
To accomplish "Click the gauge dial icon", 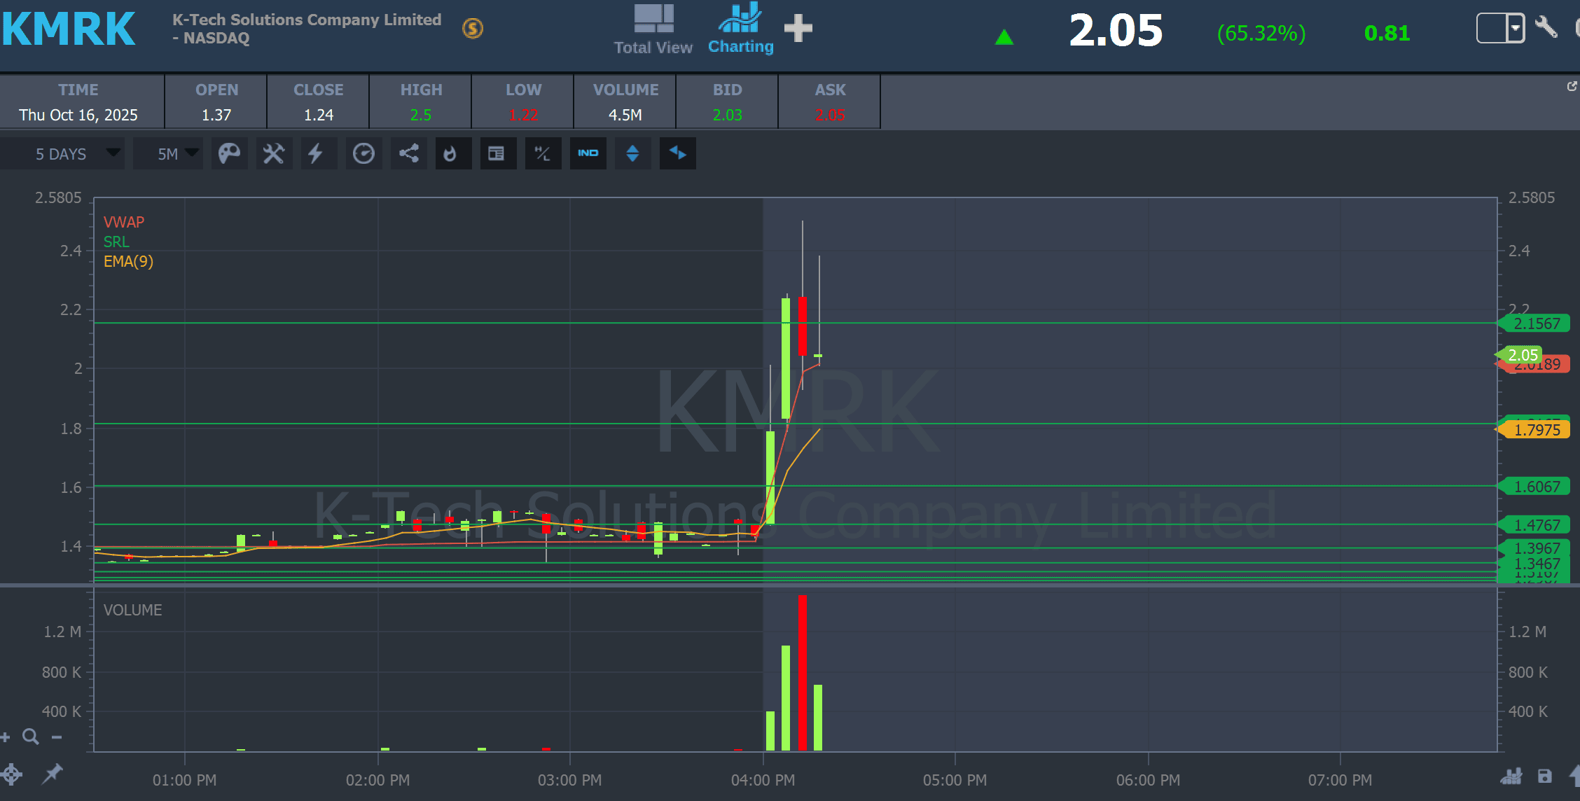I will [x=363, y=153].
